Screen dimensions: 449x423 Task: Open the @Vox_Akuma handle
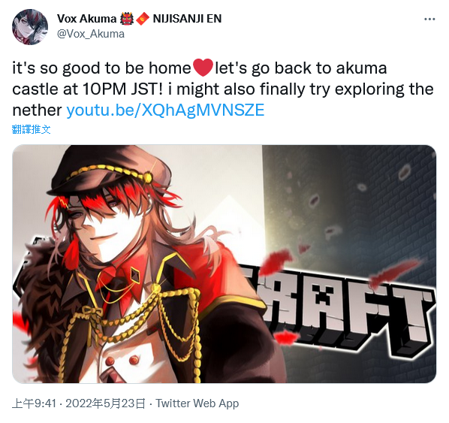click(x=91, y=34)
